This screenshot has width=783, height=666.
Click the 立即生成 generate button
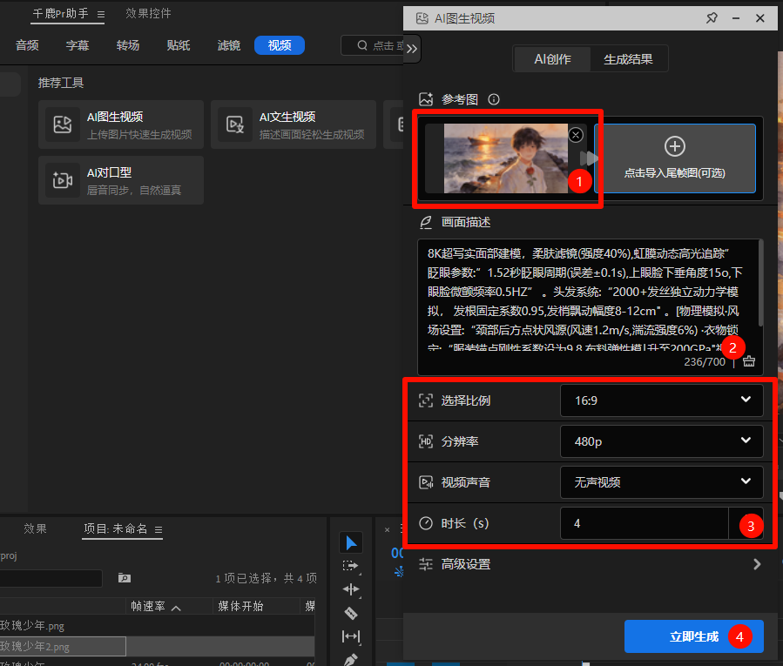[693, 636]
